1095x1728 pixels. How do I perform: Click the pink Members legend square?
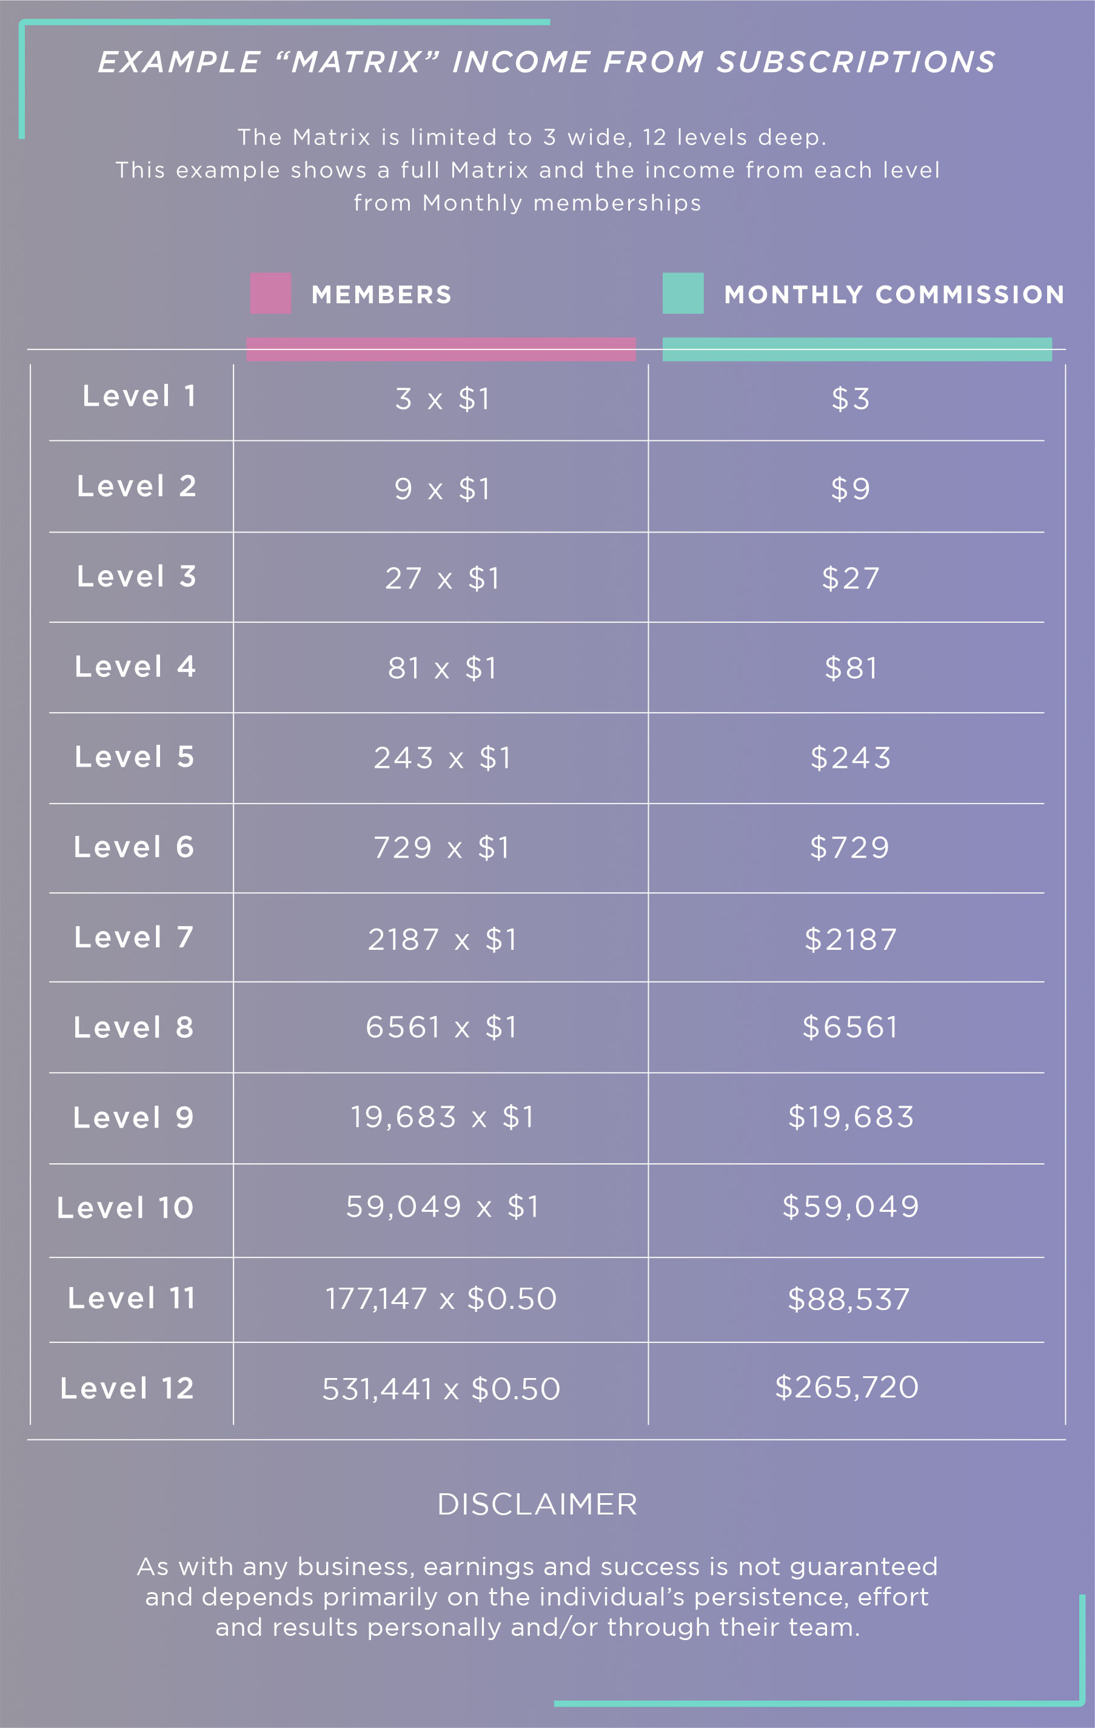point(270,293)
